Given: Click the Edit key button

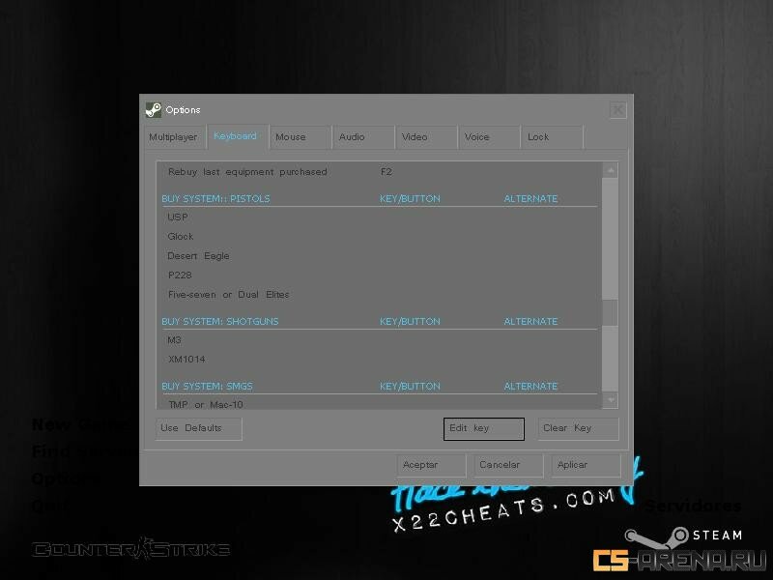Looking at the screenshot, I should coord(483,428).
